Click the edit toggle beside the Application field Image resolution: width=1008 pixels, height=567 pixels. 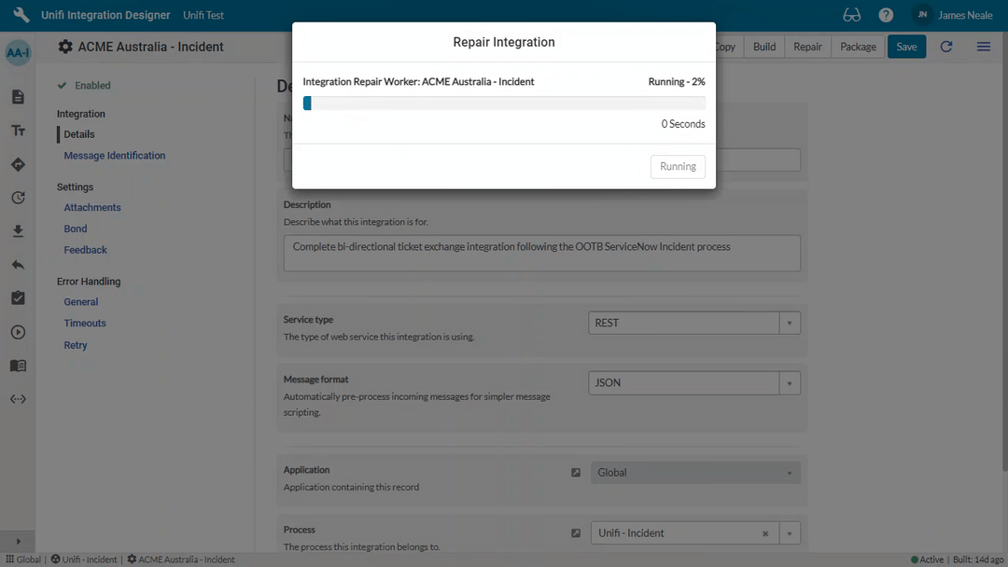pos(576,473)
